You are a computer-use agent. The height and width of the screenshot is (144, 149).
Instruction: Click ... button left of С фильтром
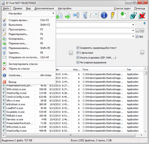71,53
